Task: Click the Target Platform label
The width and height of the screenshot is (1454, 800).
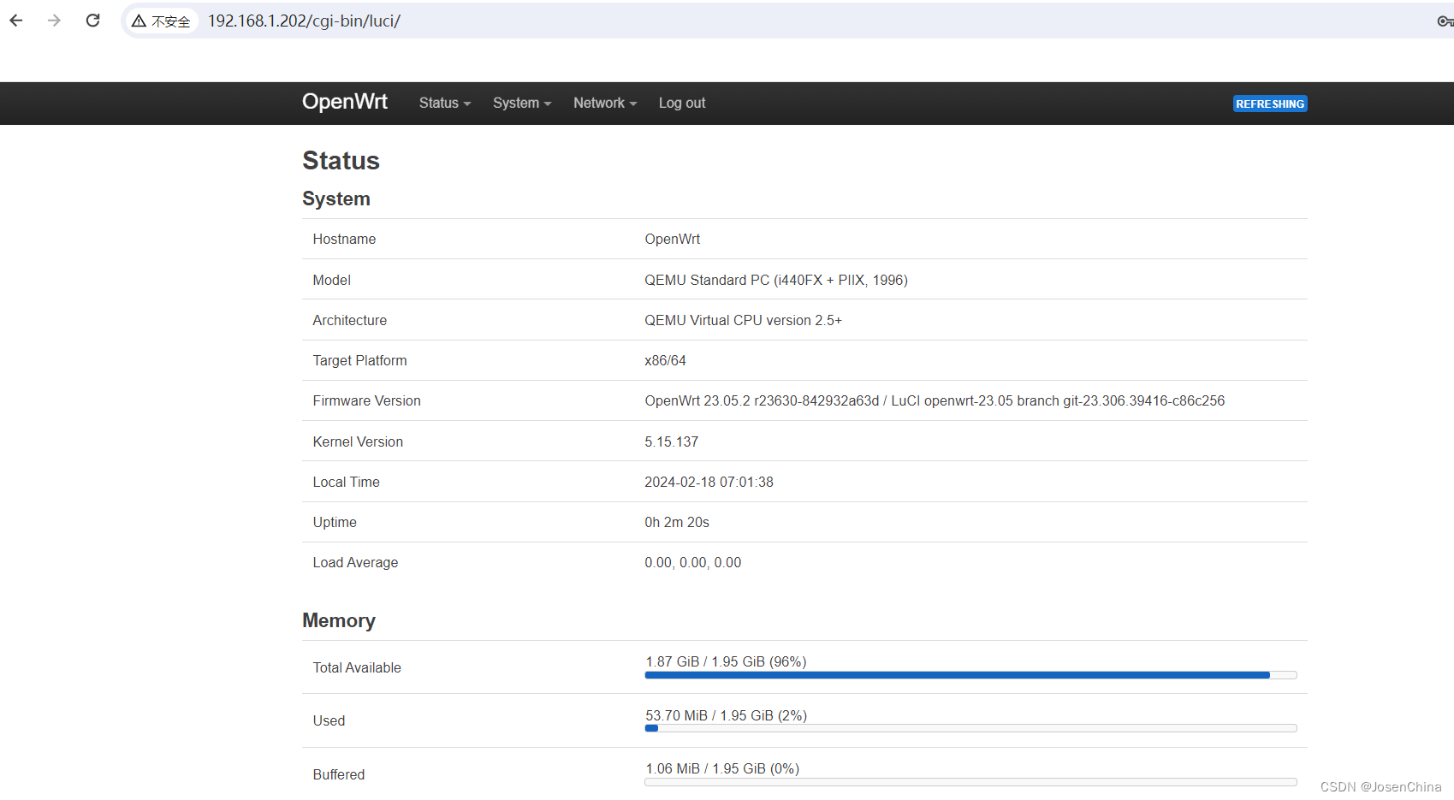Action: (x=359, y=360)
